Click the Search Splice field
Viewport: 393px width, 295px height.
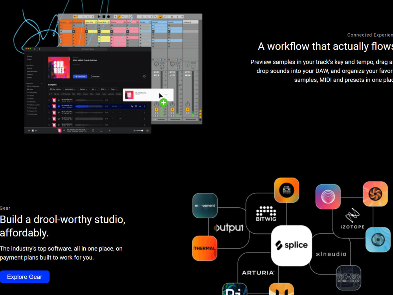coord(88,49)
